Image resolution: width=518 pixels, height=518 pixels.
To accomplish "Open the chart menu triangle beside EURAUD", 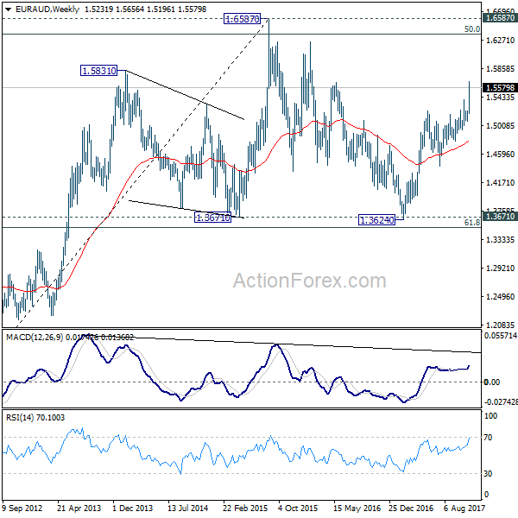I will [8, 9].
